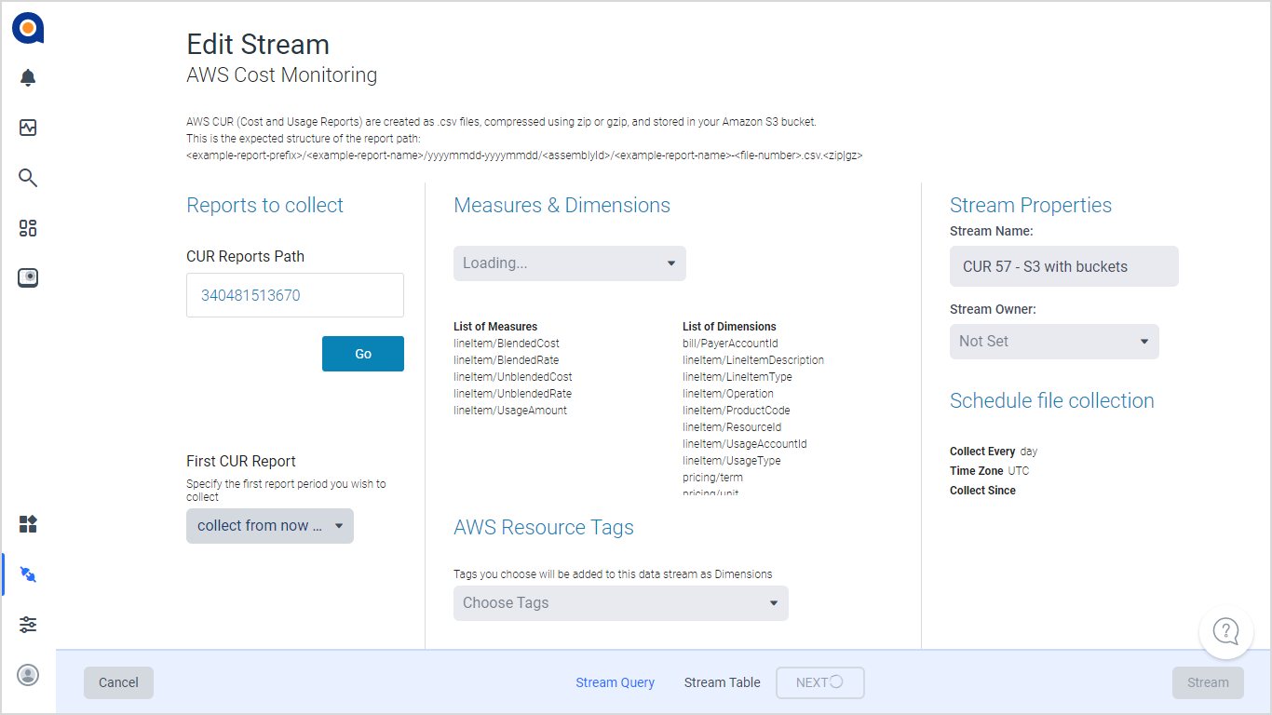The width and height of the screenshot is (1272, 715).
Task: Open the Stream Owner 'Not Set' dropdown
Action: (x=1054, y=342)
